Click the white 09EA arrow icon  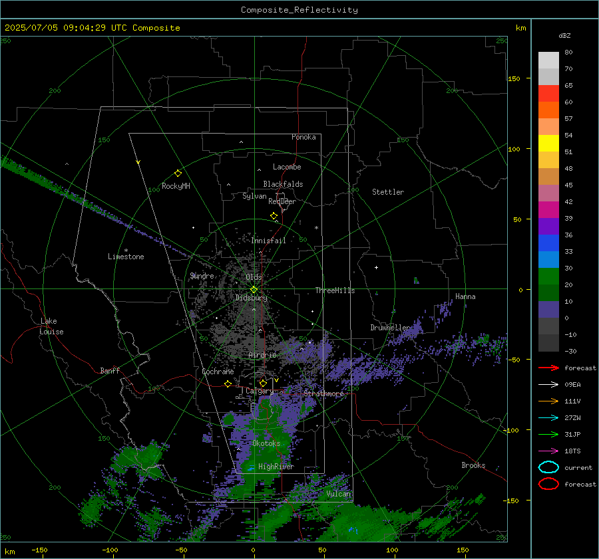coord(548,385)
